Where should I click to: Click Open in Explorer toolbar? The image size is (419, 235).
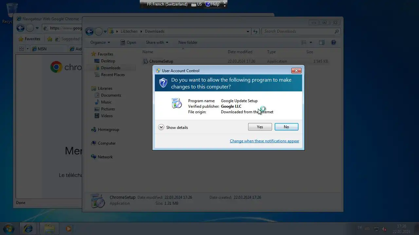pyautogui.click(x=128, y=42)
